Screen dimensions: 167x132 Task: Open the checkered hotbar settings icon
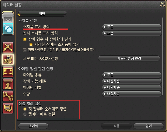8,96
